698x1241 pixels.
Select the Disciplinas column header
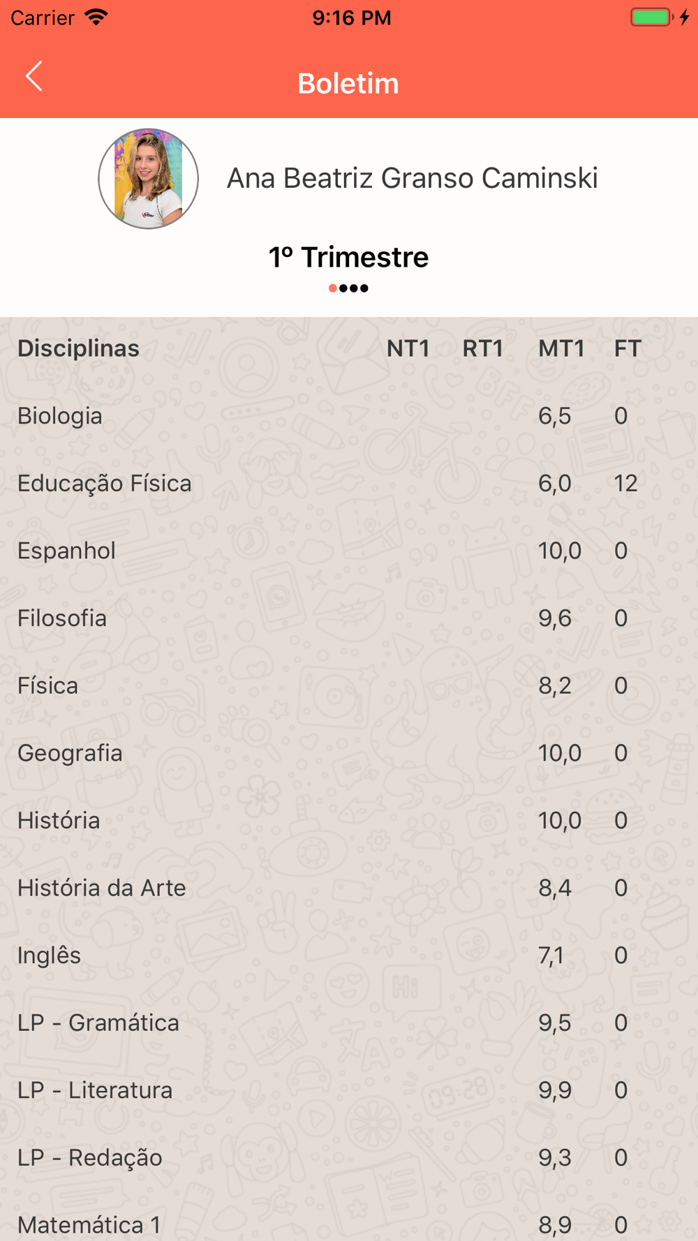tap(78, 348)
